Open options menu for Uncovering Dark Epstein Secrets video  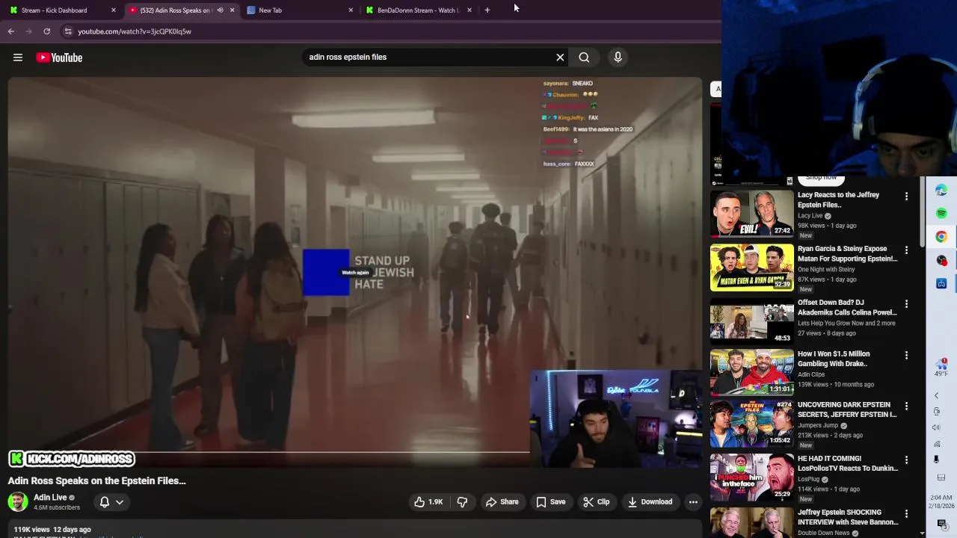tap(906, 406)
